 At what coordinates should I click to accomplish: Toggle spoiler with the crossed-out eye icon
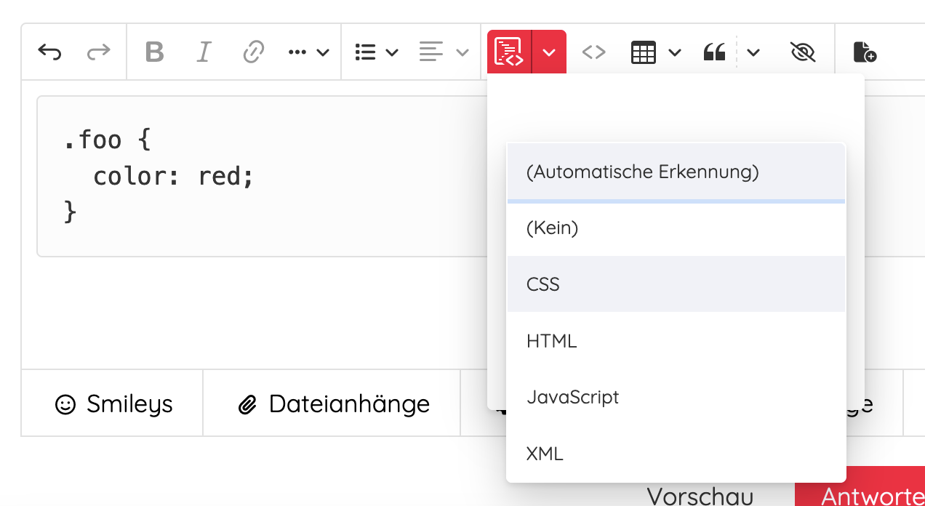[x=803, y=52]
